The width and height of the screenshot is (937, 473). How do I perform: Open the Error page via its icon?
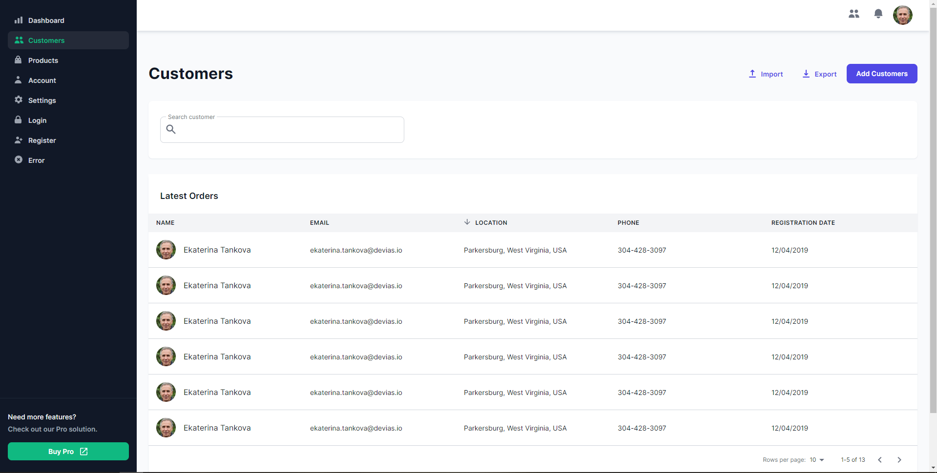coord(18,160)
